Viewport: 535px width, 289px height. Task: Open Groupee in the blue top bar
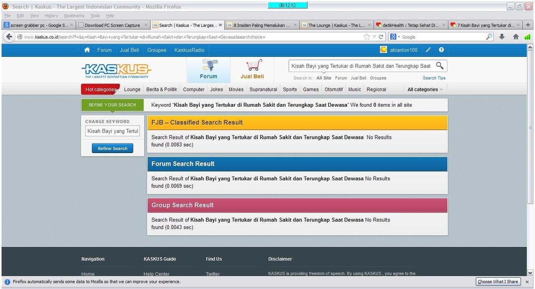(157, 50)
